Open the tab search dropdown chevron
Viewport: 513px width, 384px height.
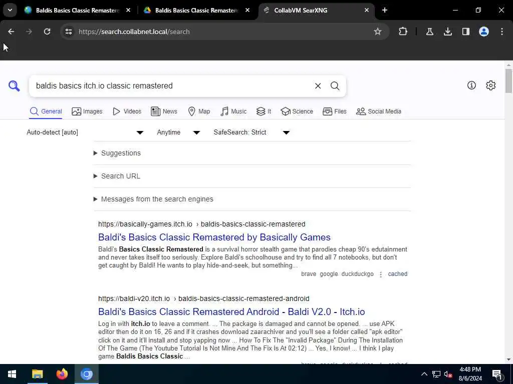pos(10,10)
